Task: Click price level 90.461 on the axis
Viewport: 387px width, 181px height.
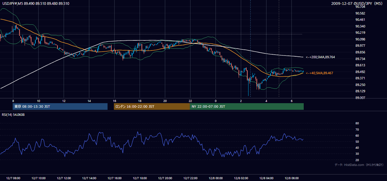Action: click(360, 20)
